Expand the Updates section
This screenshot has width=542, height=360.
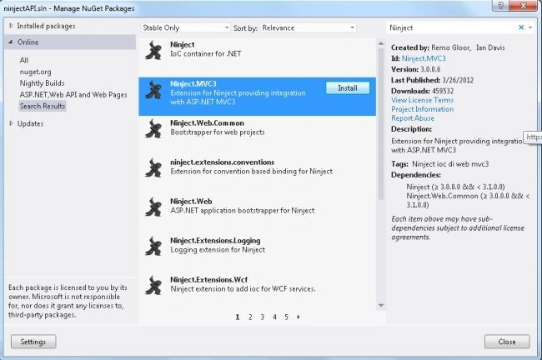click(x=11, y=123)
